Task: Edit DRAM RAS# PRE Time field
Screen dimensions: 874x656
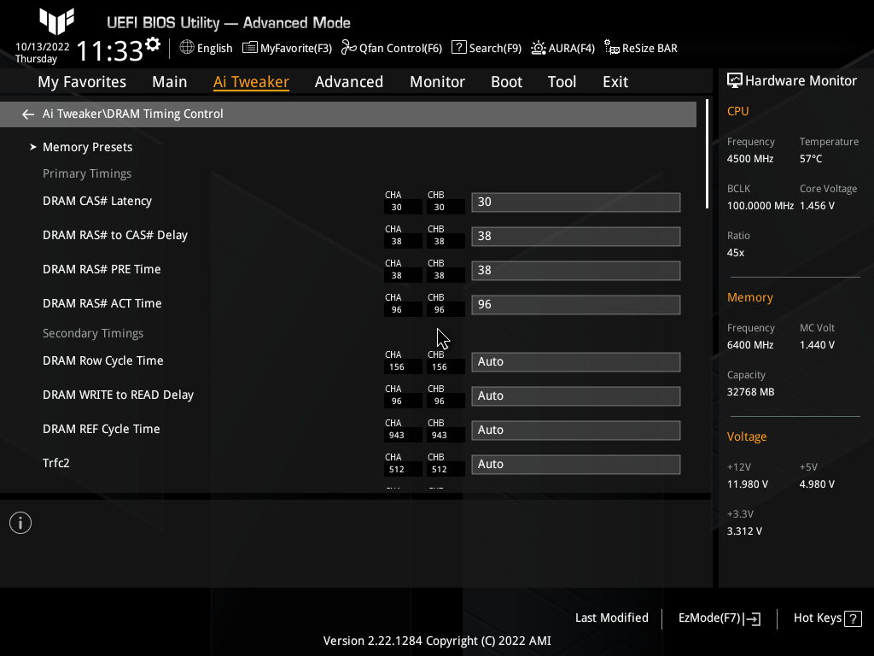Action: [x=576, y=270]
